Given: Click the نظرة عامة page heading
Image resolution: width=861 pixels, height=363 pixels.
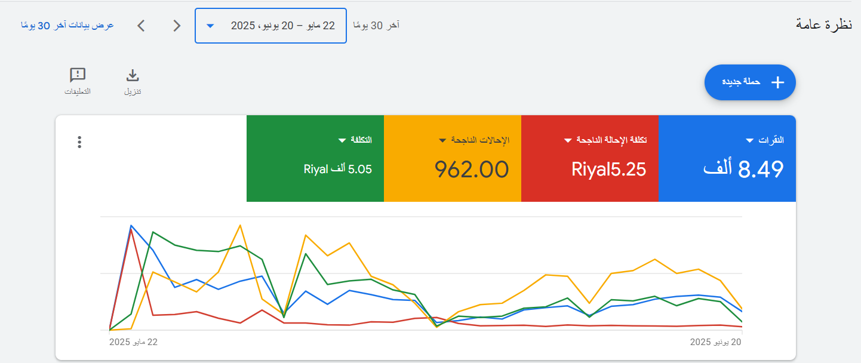Looking at the screenshot, I should [x=823, y=24].
